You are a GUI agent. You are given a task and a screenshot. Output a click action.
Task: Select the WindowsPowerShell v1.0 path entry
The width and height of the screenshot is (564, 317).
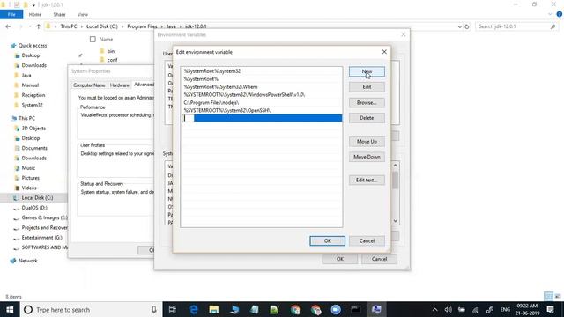pyautogui.click(x=261, y=95)
